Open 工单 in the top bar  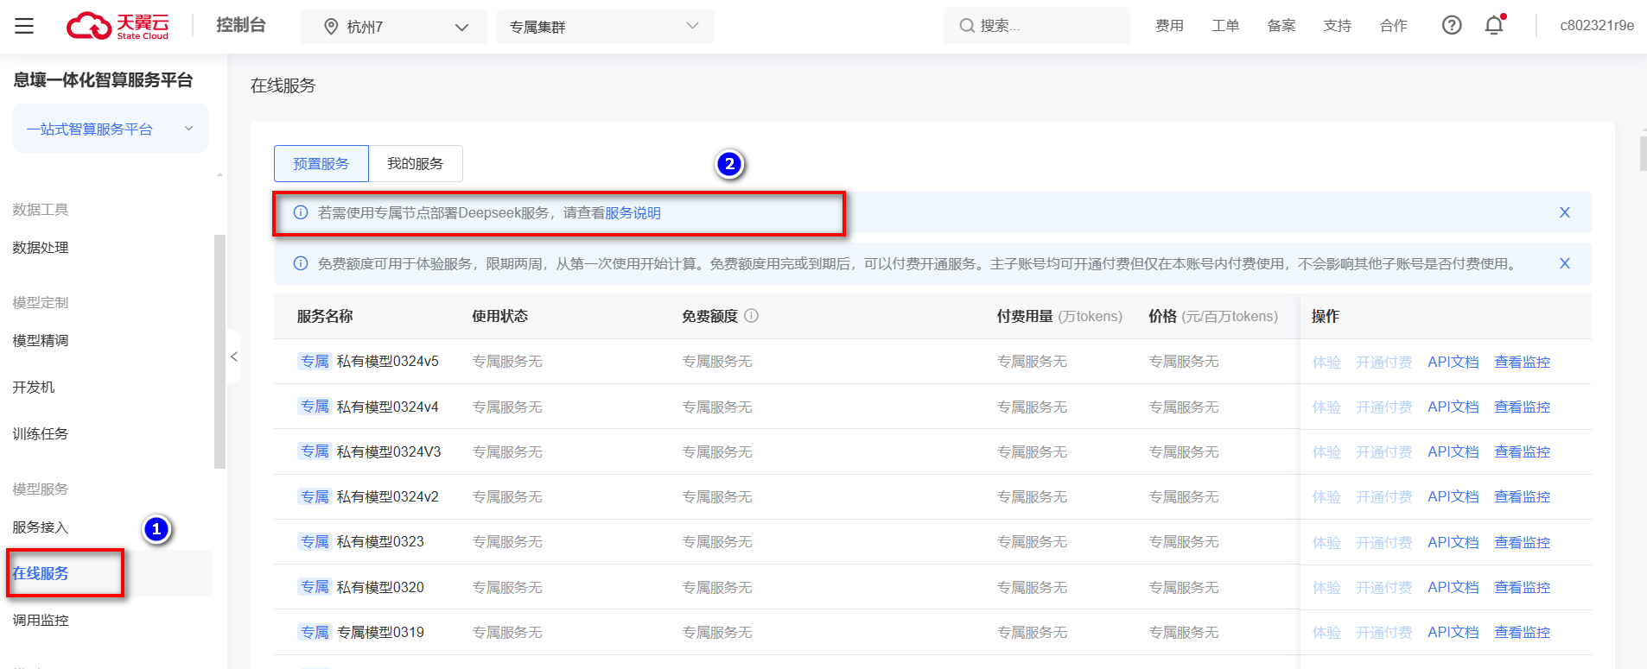pyautogui.click(x=1225, y=26)
